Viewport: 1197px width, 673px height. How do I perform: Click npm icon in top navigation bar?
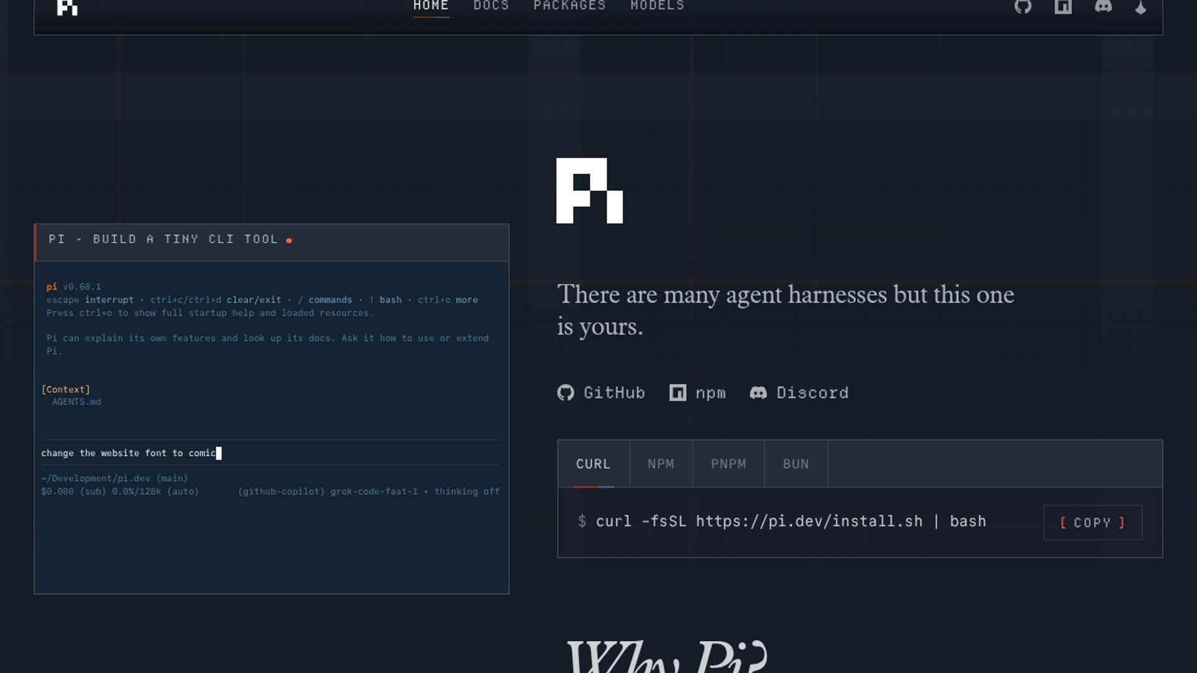click(x=1063, y=6)
